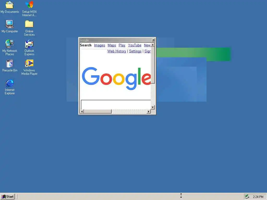Click the vertical scrollbar down arrow
Viewport: 267px width, 200px height.
(x=153, y=107)
